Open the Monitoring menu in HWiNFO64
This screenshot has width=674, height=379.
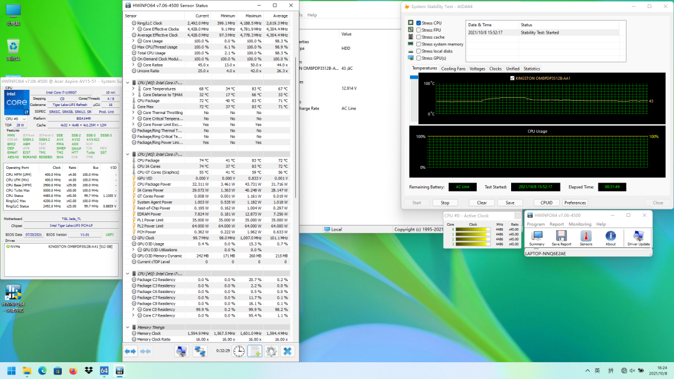click(580, 224)
